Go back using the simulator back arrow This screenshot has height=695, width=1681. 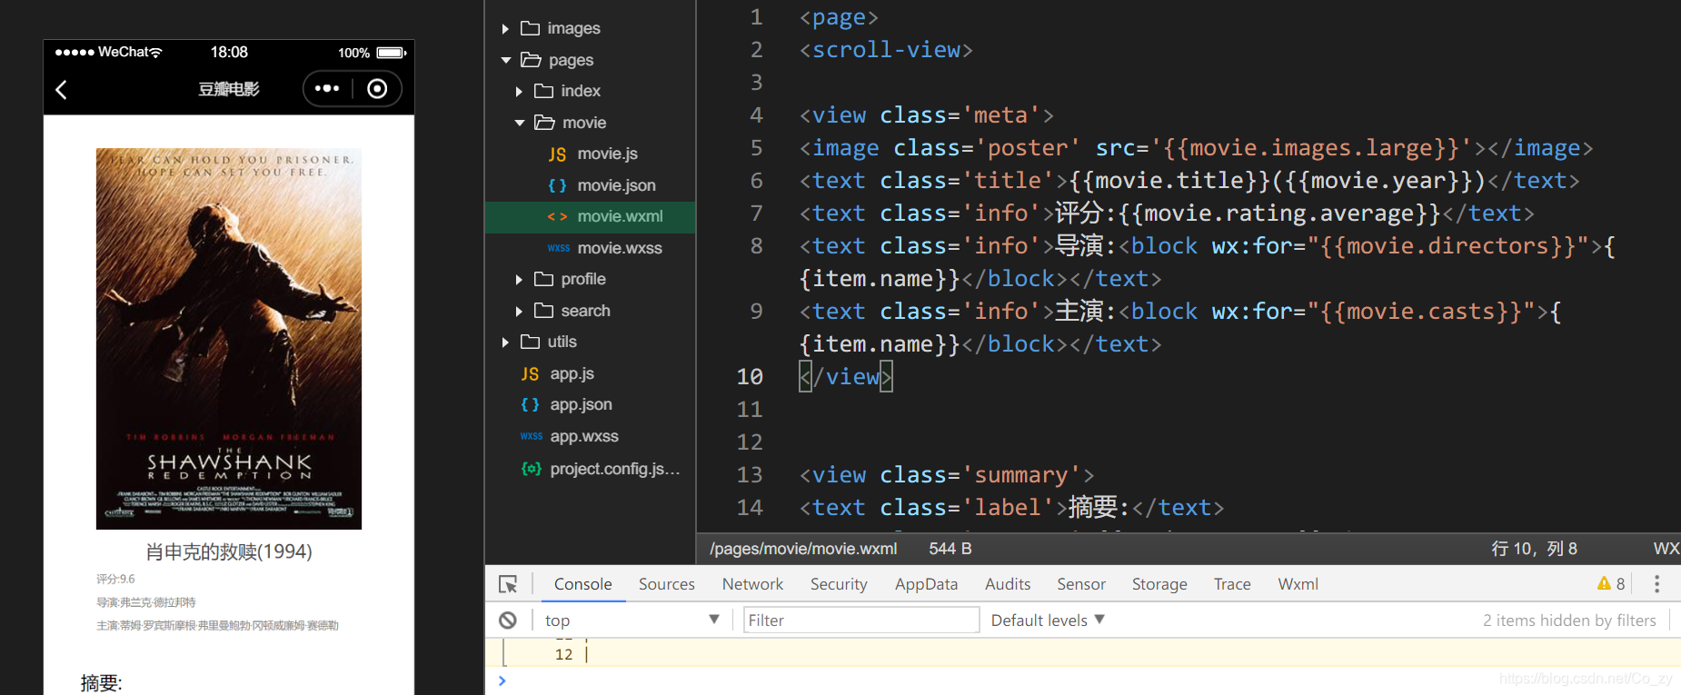pyautogui.click(x=62, y=90)
